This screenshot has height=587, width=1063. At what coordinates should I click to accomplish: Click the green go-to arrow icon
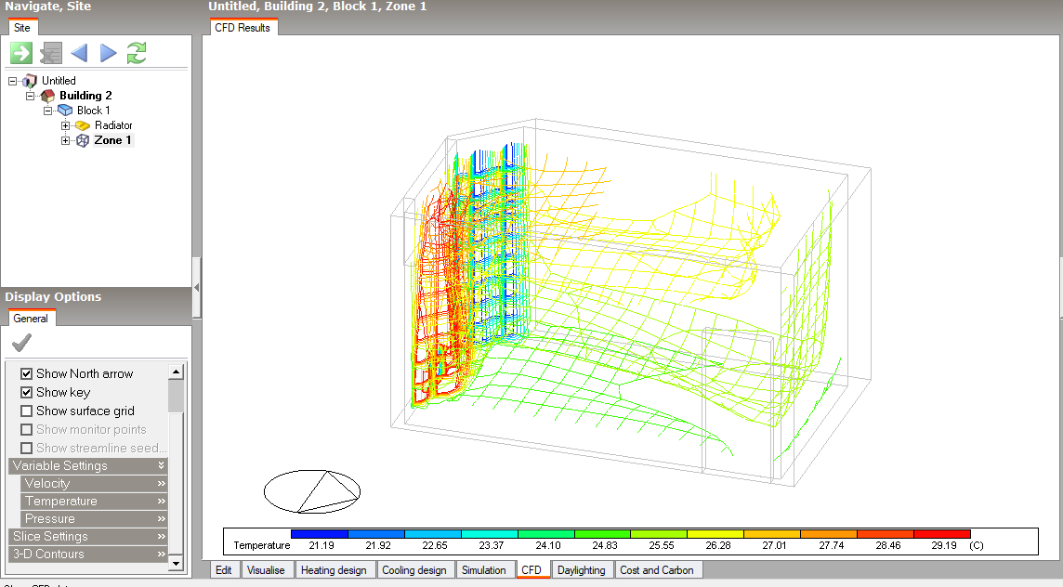click(x=21, y=53)
